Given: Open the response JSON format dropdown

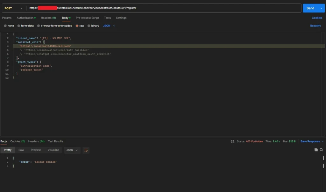Looking at the screenshot, I should (x=72, y=150).
